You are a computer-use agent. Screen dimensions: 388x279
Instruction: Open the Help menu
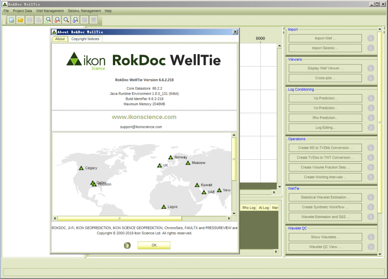point(108,11)
